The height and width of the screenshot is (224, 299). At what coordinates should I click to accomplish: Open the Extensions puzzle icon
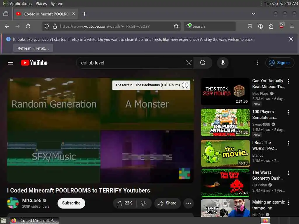click(271, 26)
